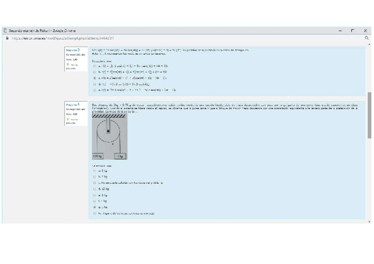
Task: Select the 12 kg option d in Pregunta 4
Action: [x=95, y=189]
